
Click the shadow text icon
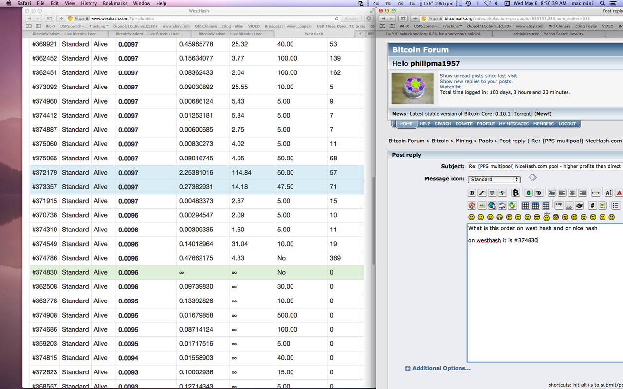click(x=539, y=193)
